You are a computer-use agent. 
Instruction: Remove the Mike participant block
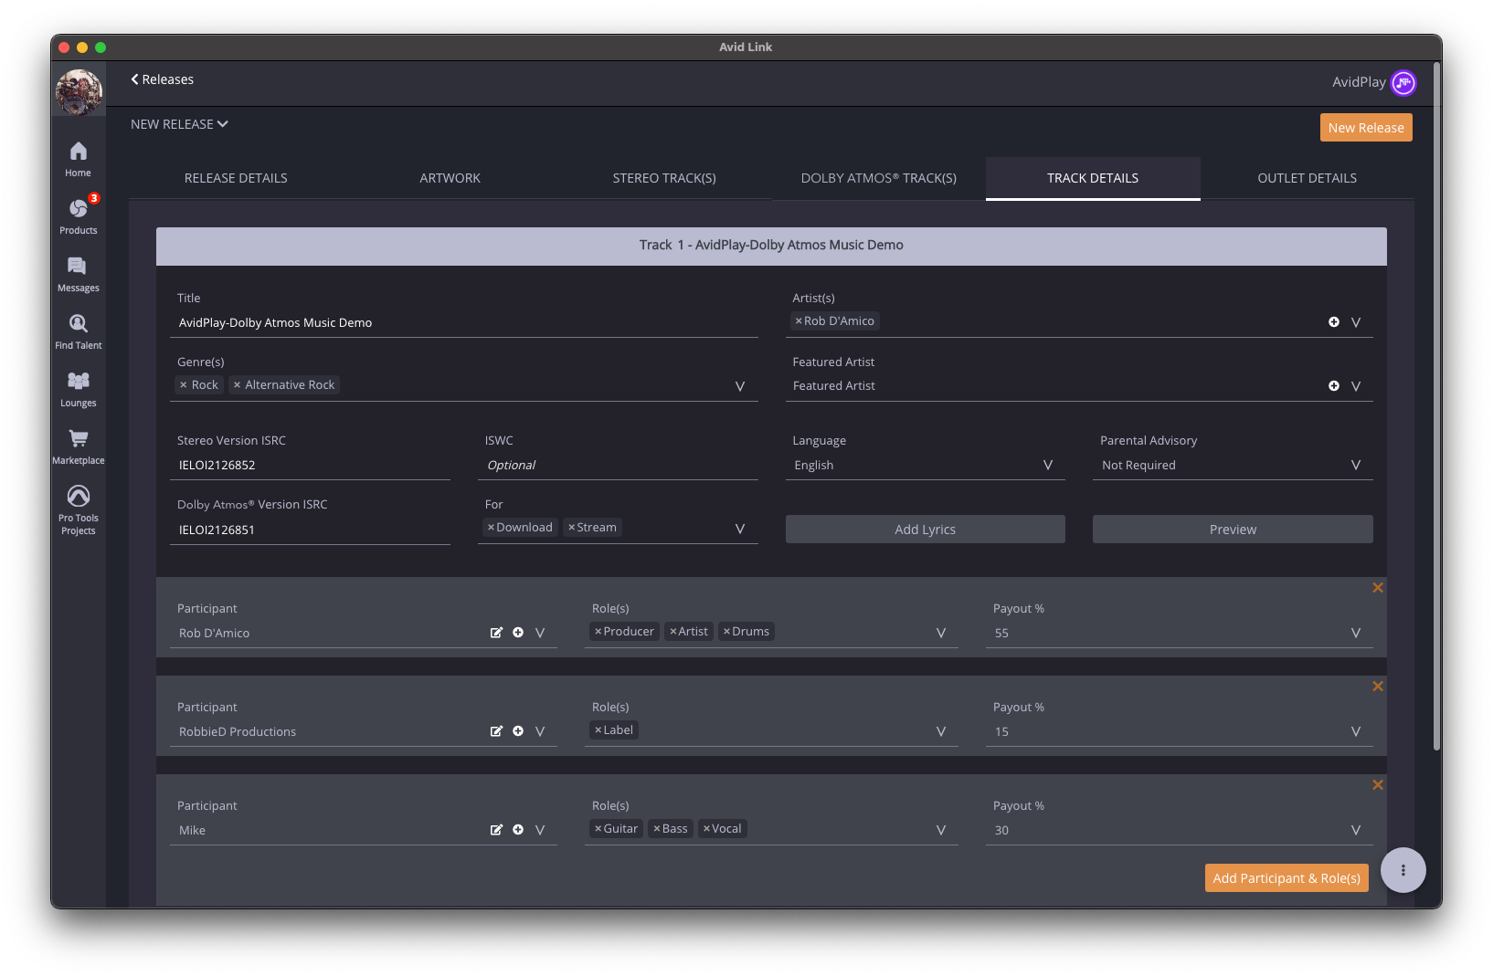(x=1378, y=785)
